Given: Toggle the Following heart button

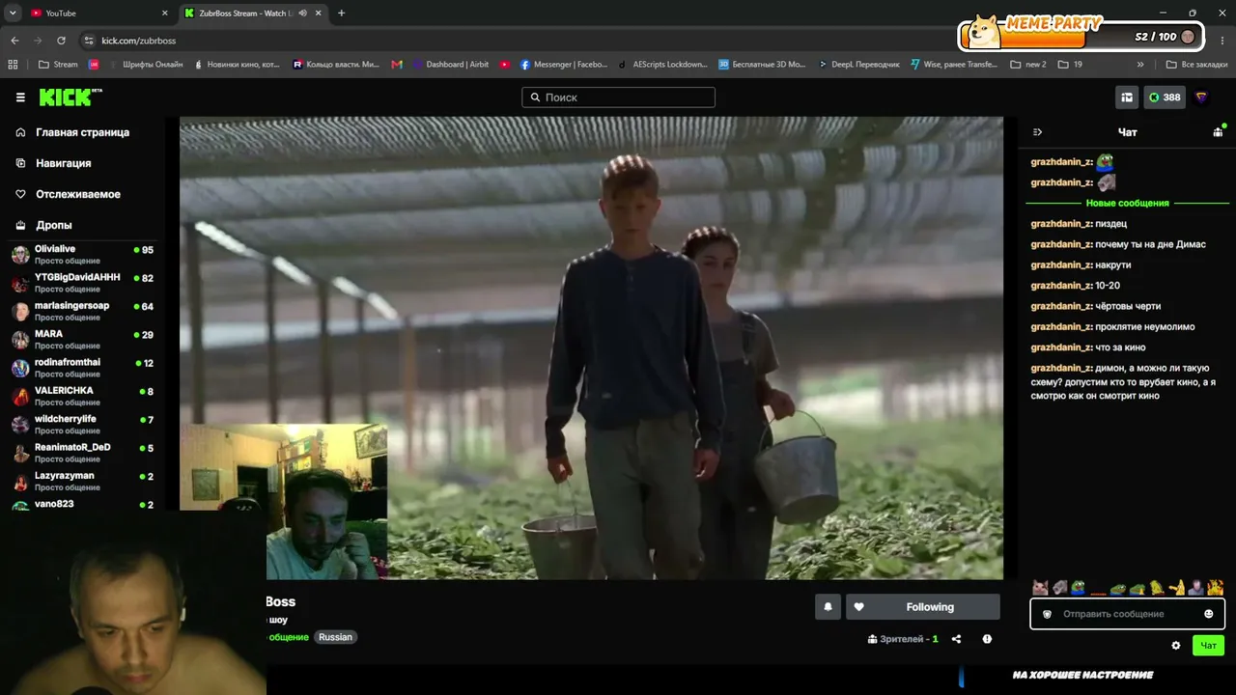Looking at the screenshot, I should pyautogui.click(x=923, y=607).
